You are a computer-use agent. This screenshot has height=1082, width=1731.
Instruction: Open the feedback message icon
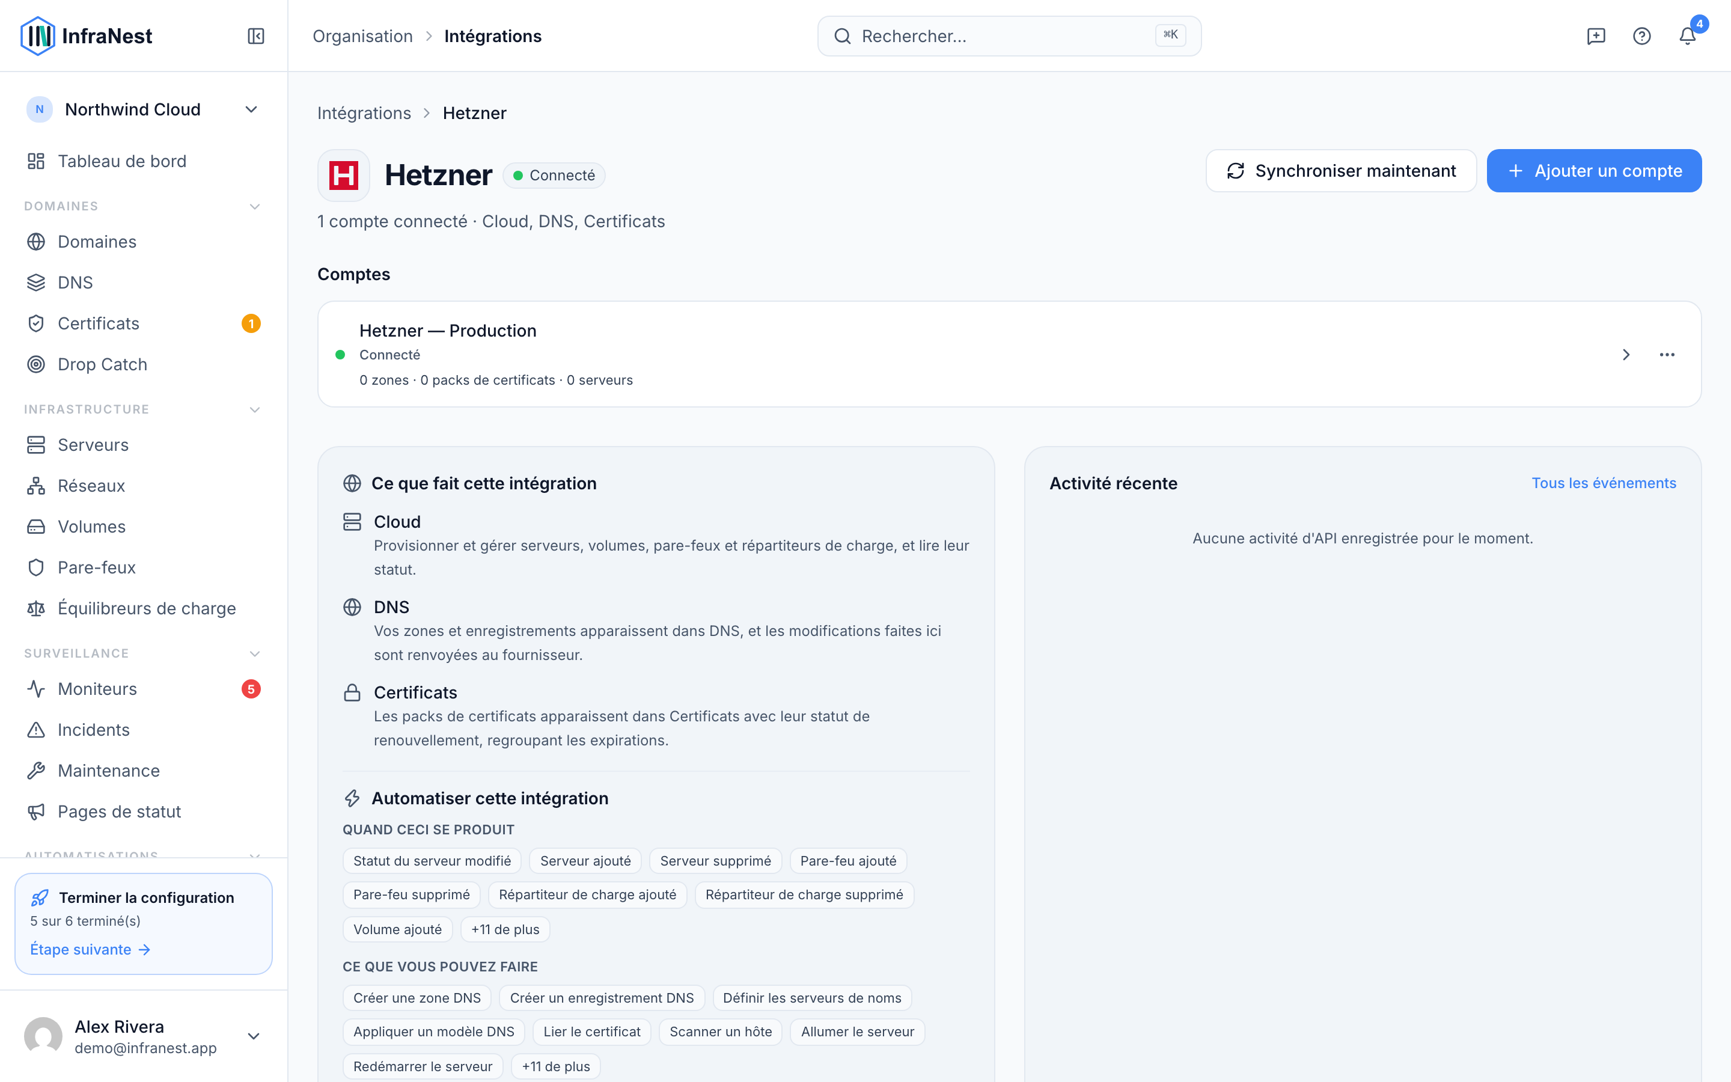pos(1596,36)
